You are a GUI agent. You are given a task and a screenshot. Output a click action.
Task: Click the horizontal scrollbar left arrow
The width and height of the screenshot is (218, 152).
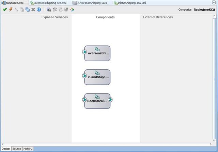tap(3, 144)
